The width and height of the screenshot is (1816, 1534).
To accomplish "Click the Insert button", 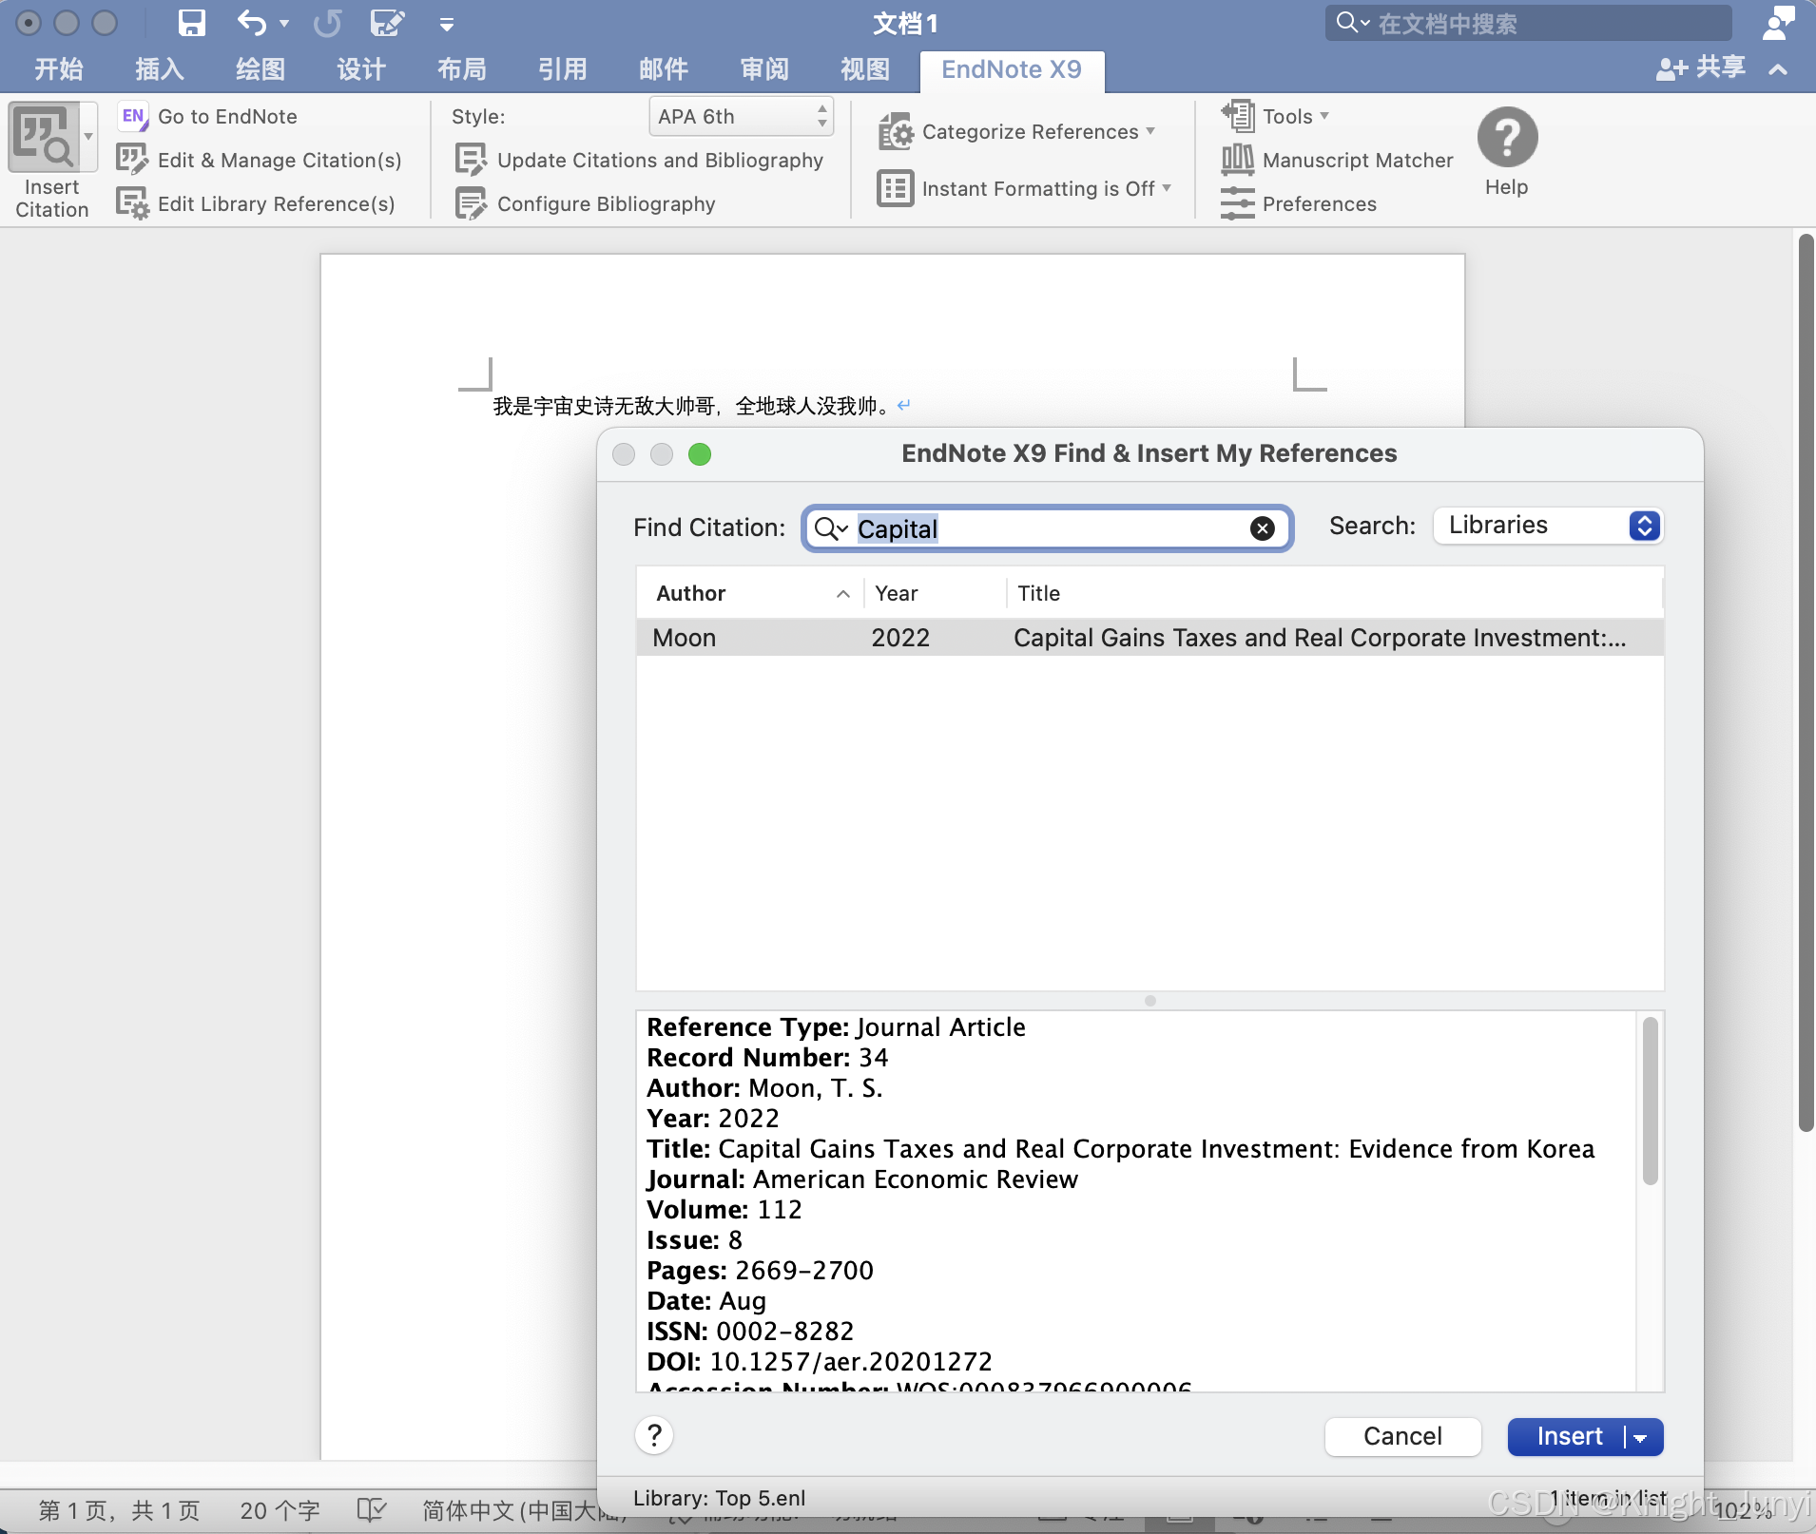I will pyautogui.click(x=1569, y=1436).
